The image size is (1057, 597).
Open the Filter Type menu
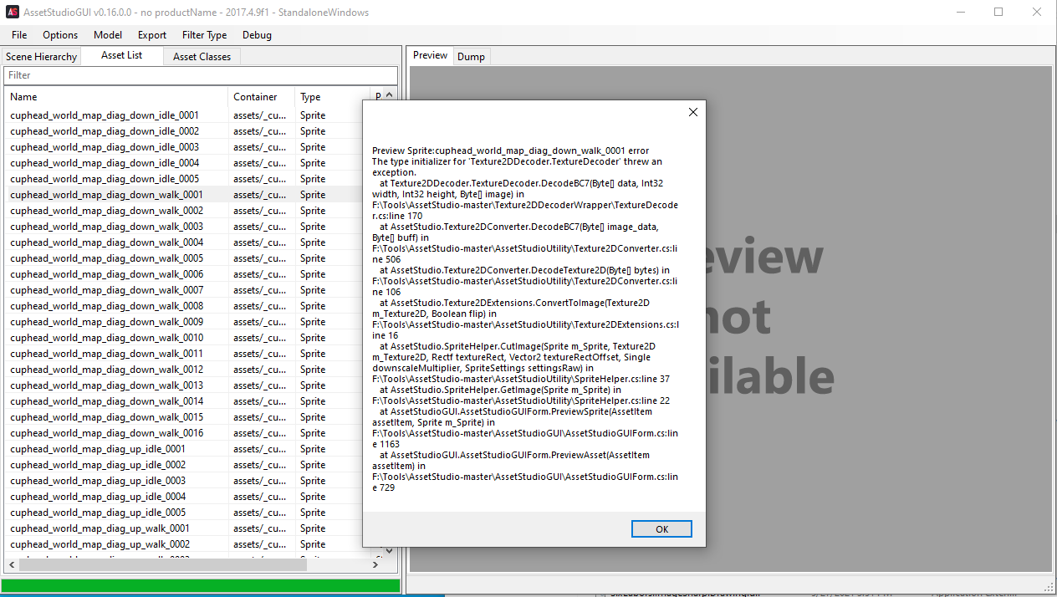tap(205, 35)
